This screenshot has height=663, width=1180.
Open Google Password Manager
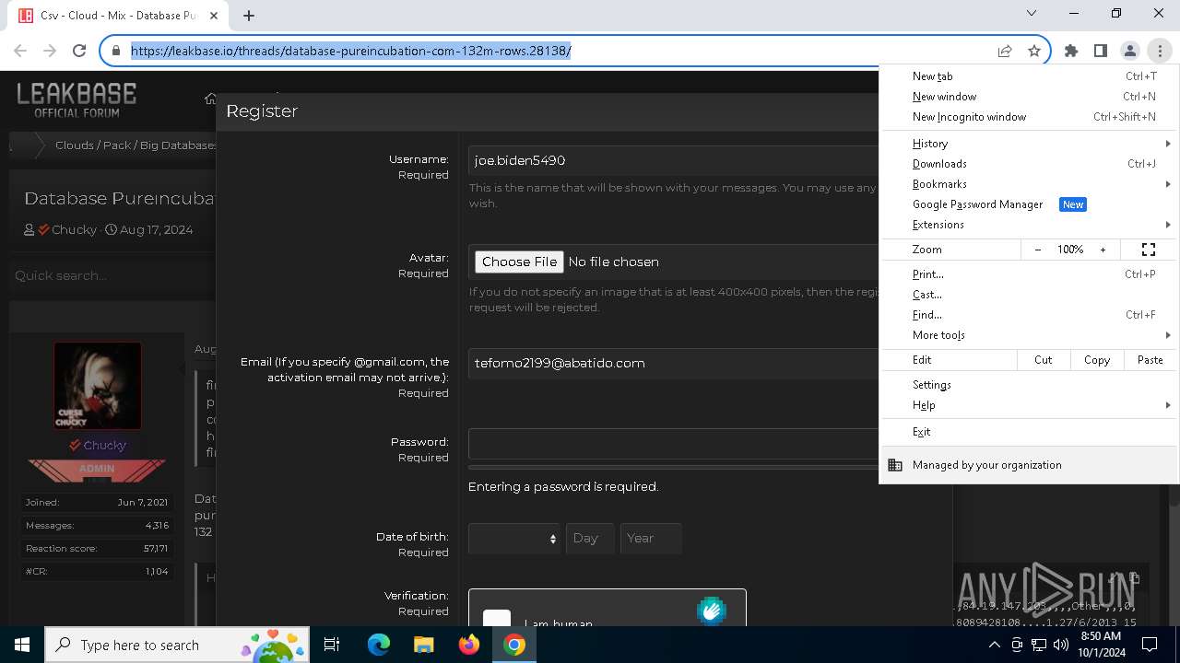1029,204
